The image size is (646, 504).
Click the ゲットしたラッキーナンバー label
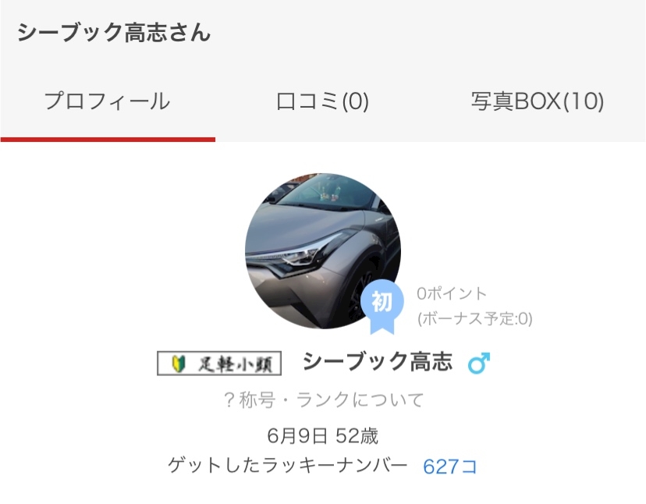288,466
